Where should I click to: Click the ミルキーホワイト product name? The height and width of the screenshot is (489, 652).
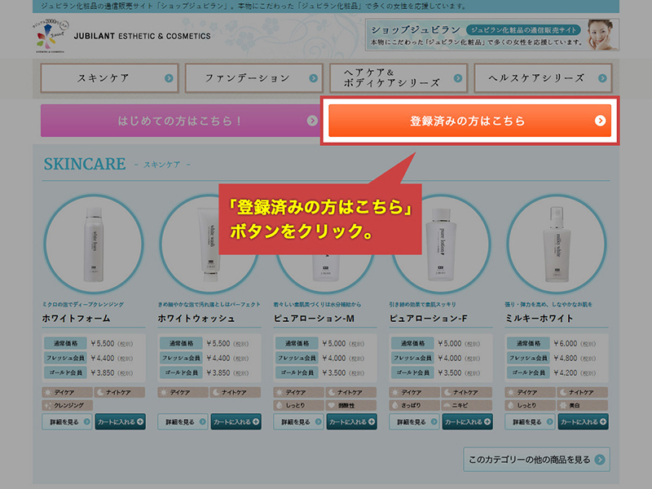pyautogui.click(x=540, y=319)
